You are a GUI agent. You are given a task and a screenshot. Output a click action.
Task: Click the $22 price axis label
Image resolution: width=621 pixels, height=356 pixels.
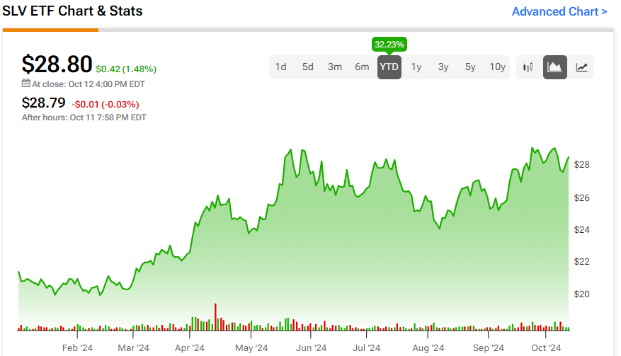[582, 262]
